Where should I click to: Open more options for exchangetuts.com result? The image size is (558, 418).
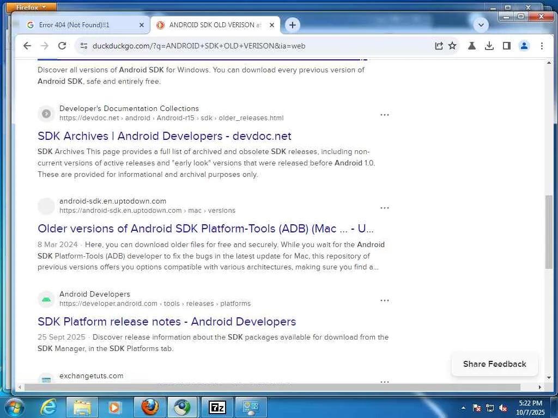pyautogui.click(x=385, y=382)
